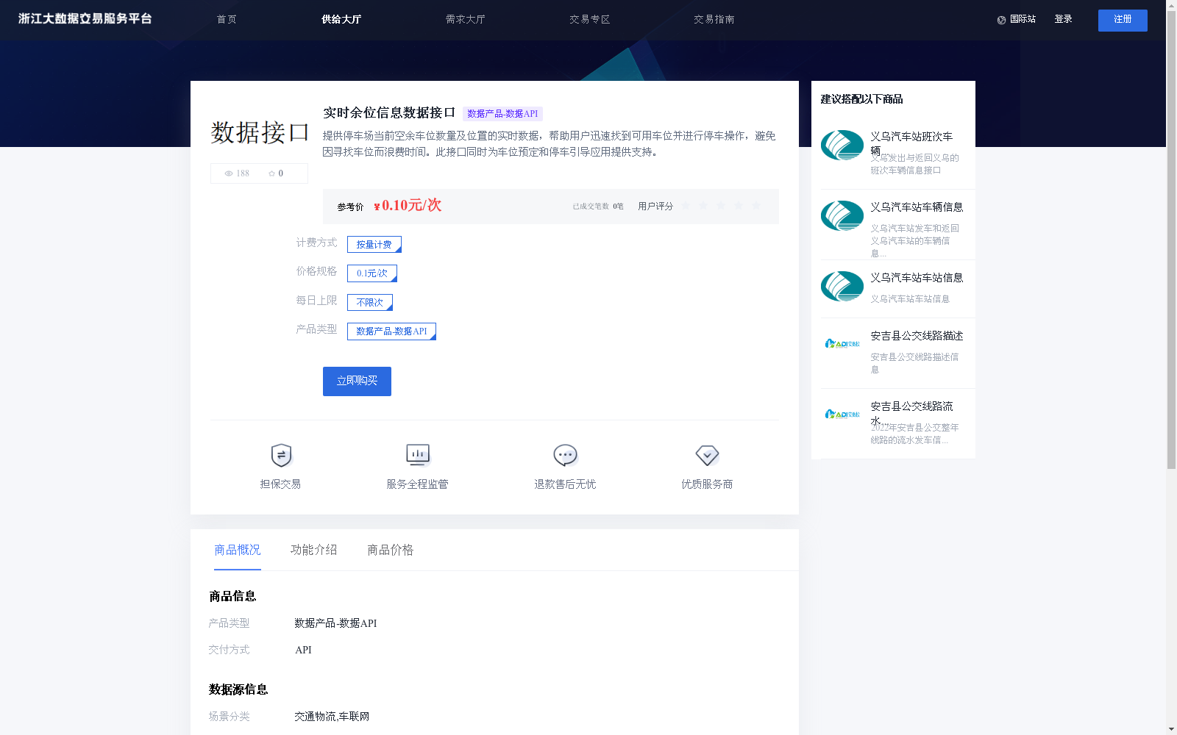Switch to 功能介绍 tab

click(x=314, y=550)
